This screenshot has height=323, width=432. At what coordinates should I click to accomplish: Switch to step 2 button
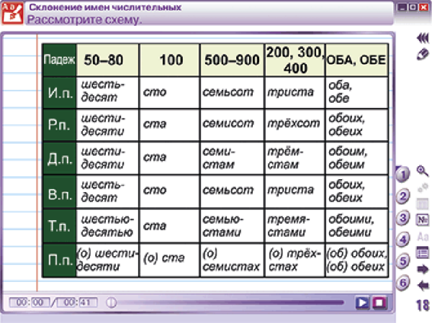tap(404, 196)
